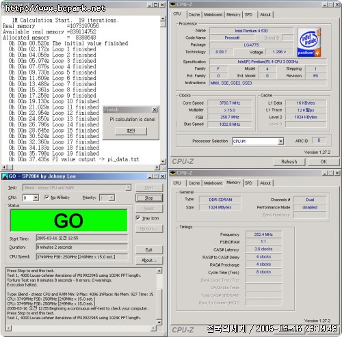This screenshot has height=337, width=342.
Task: Click the Instructions MMX, SSE, SSE2, SSE3 field
Action: point(268,83)
